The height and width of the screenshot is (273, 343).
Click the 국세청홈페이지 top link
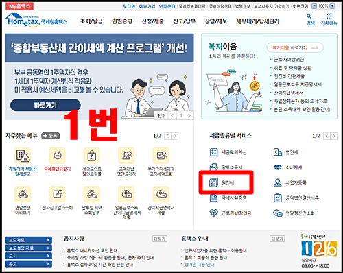click(x=192, y=6)
